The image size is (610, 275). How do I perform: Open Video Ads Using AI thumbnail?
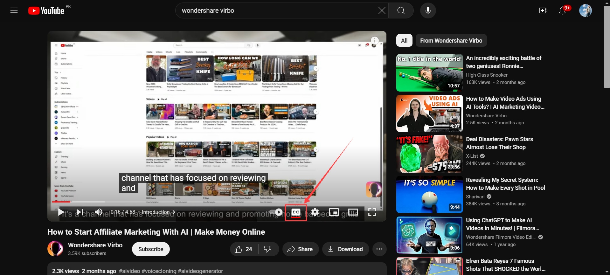tap(429, 113)
